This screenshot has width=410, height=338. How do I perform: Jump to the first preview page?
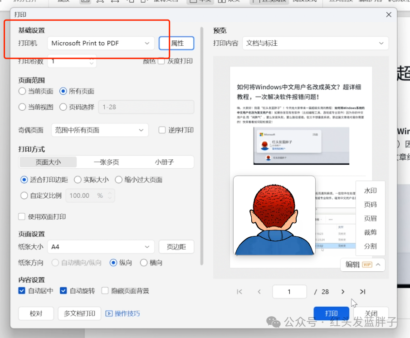point(239,292)
